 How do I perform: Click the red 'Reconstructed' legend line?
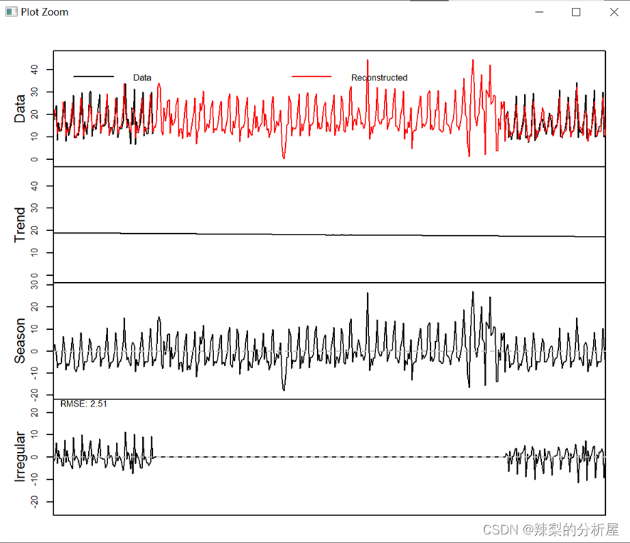pos(311,76)
